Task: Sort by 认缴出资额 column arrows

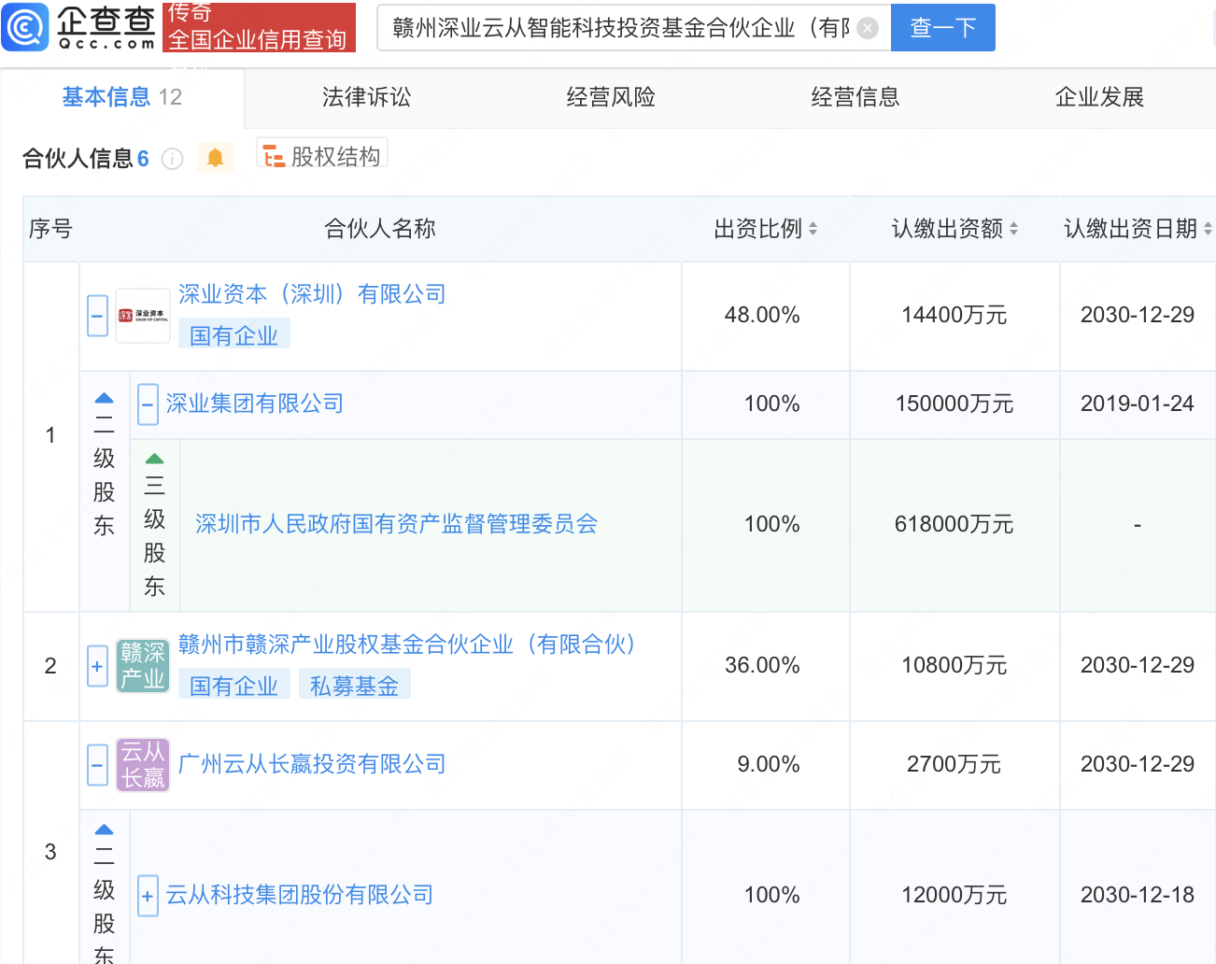Action: point(1013,229)
